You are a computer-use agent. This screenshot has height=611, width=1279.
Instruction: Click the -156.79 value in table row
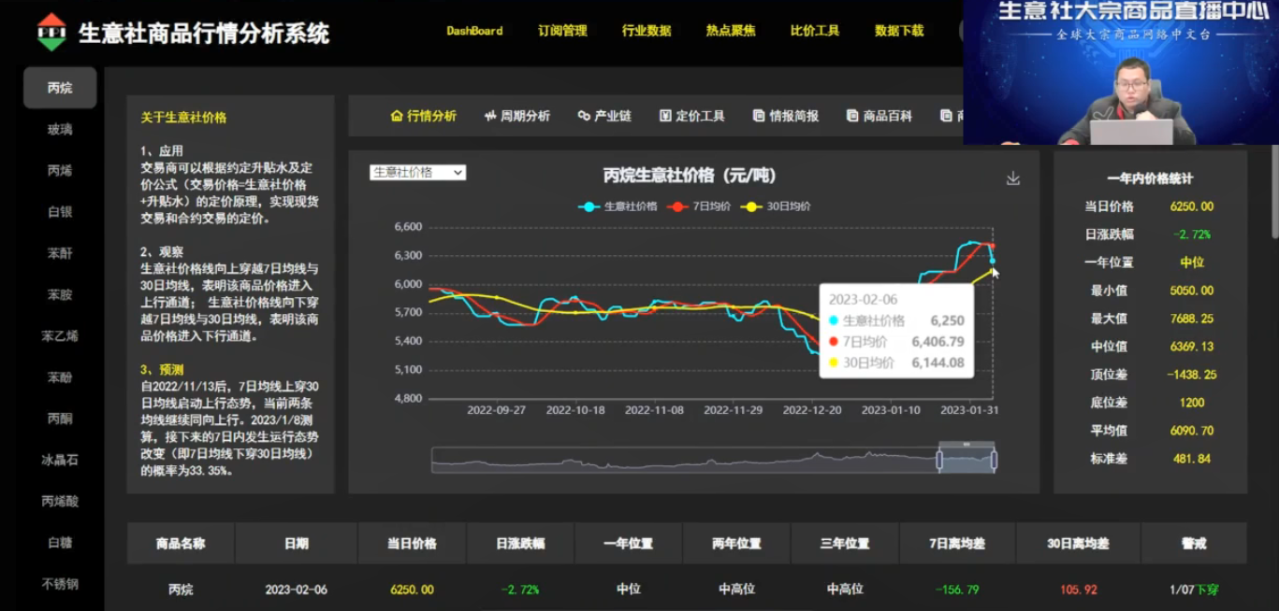coord(957,590)
